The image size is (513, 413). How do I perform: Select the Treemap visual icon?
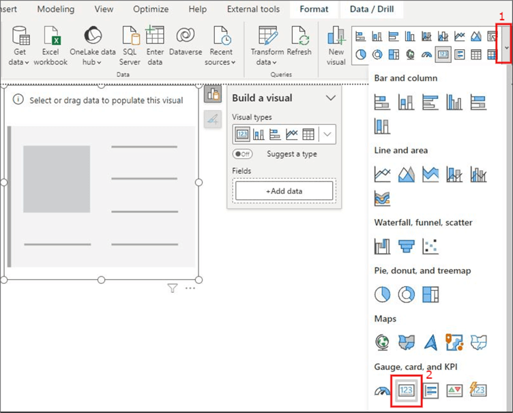coord(430,294)
